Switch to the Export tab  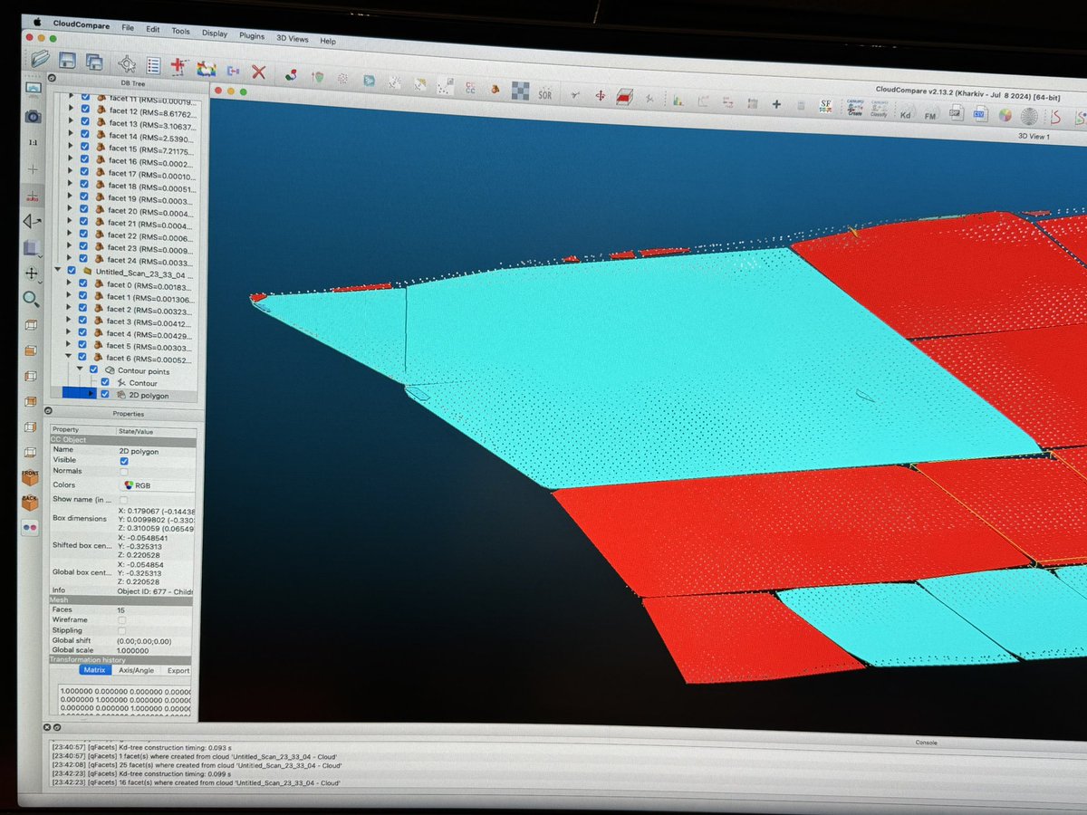178,671
